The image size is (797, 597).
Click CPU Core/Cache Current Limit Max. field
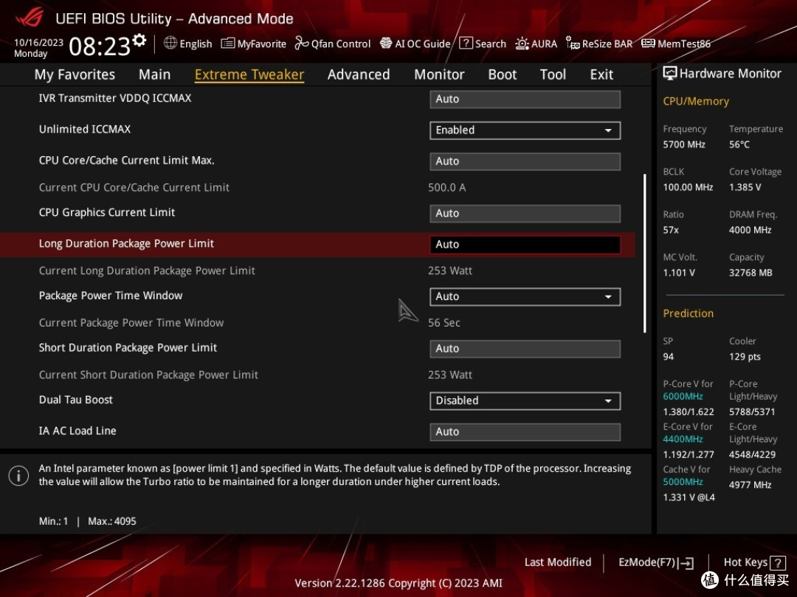pyautogui.click(x=525, y=161)
